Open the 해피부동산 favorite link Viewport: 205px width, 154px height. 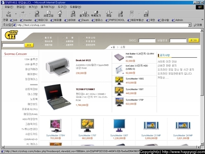tap(135, 20)
